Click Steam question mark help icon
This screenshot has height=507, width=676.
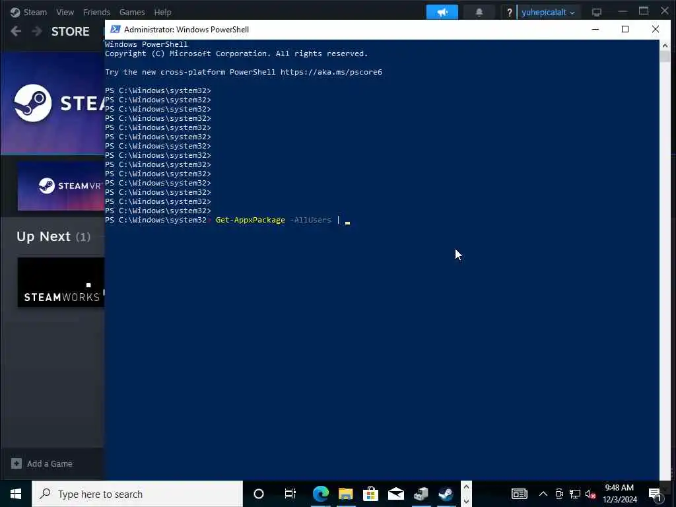[509, 12]
